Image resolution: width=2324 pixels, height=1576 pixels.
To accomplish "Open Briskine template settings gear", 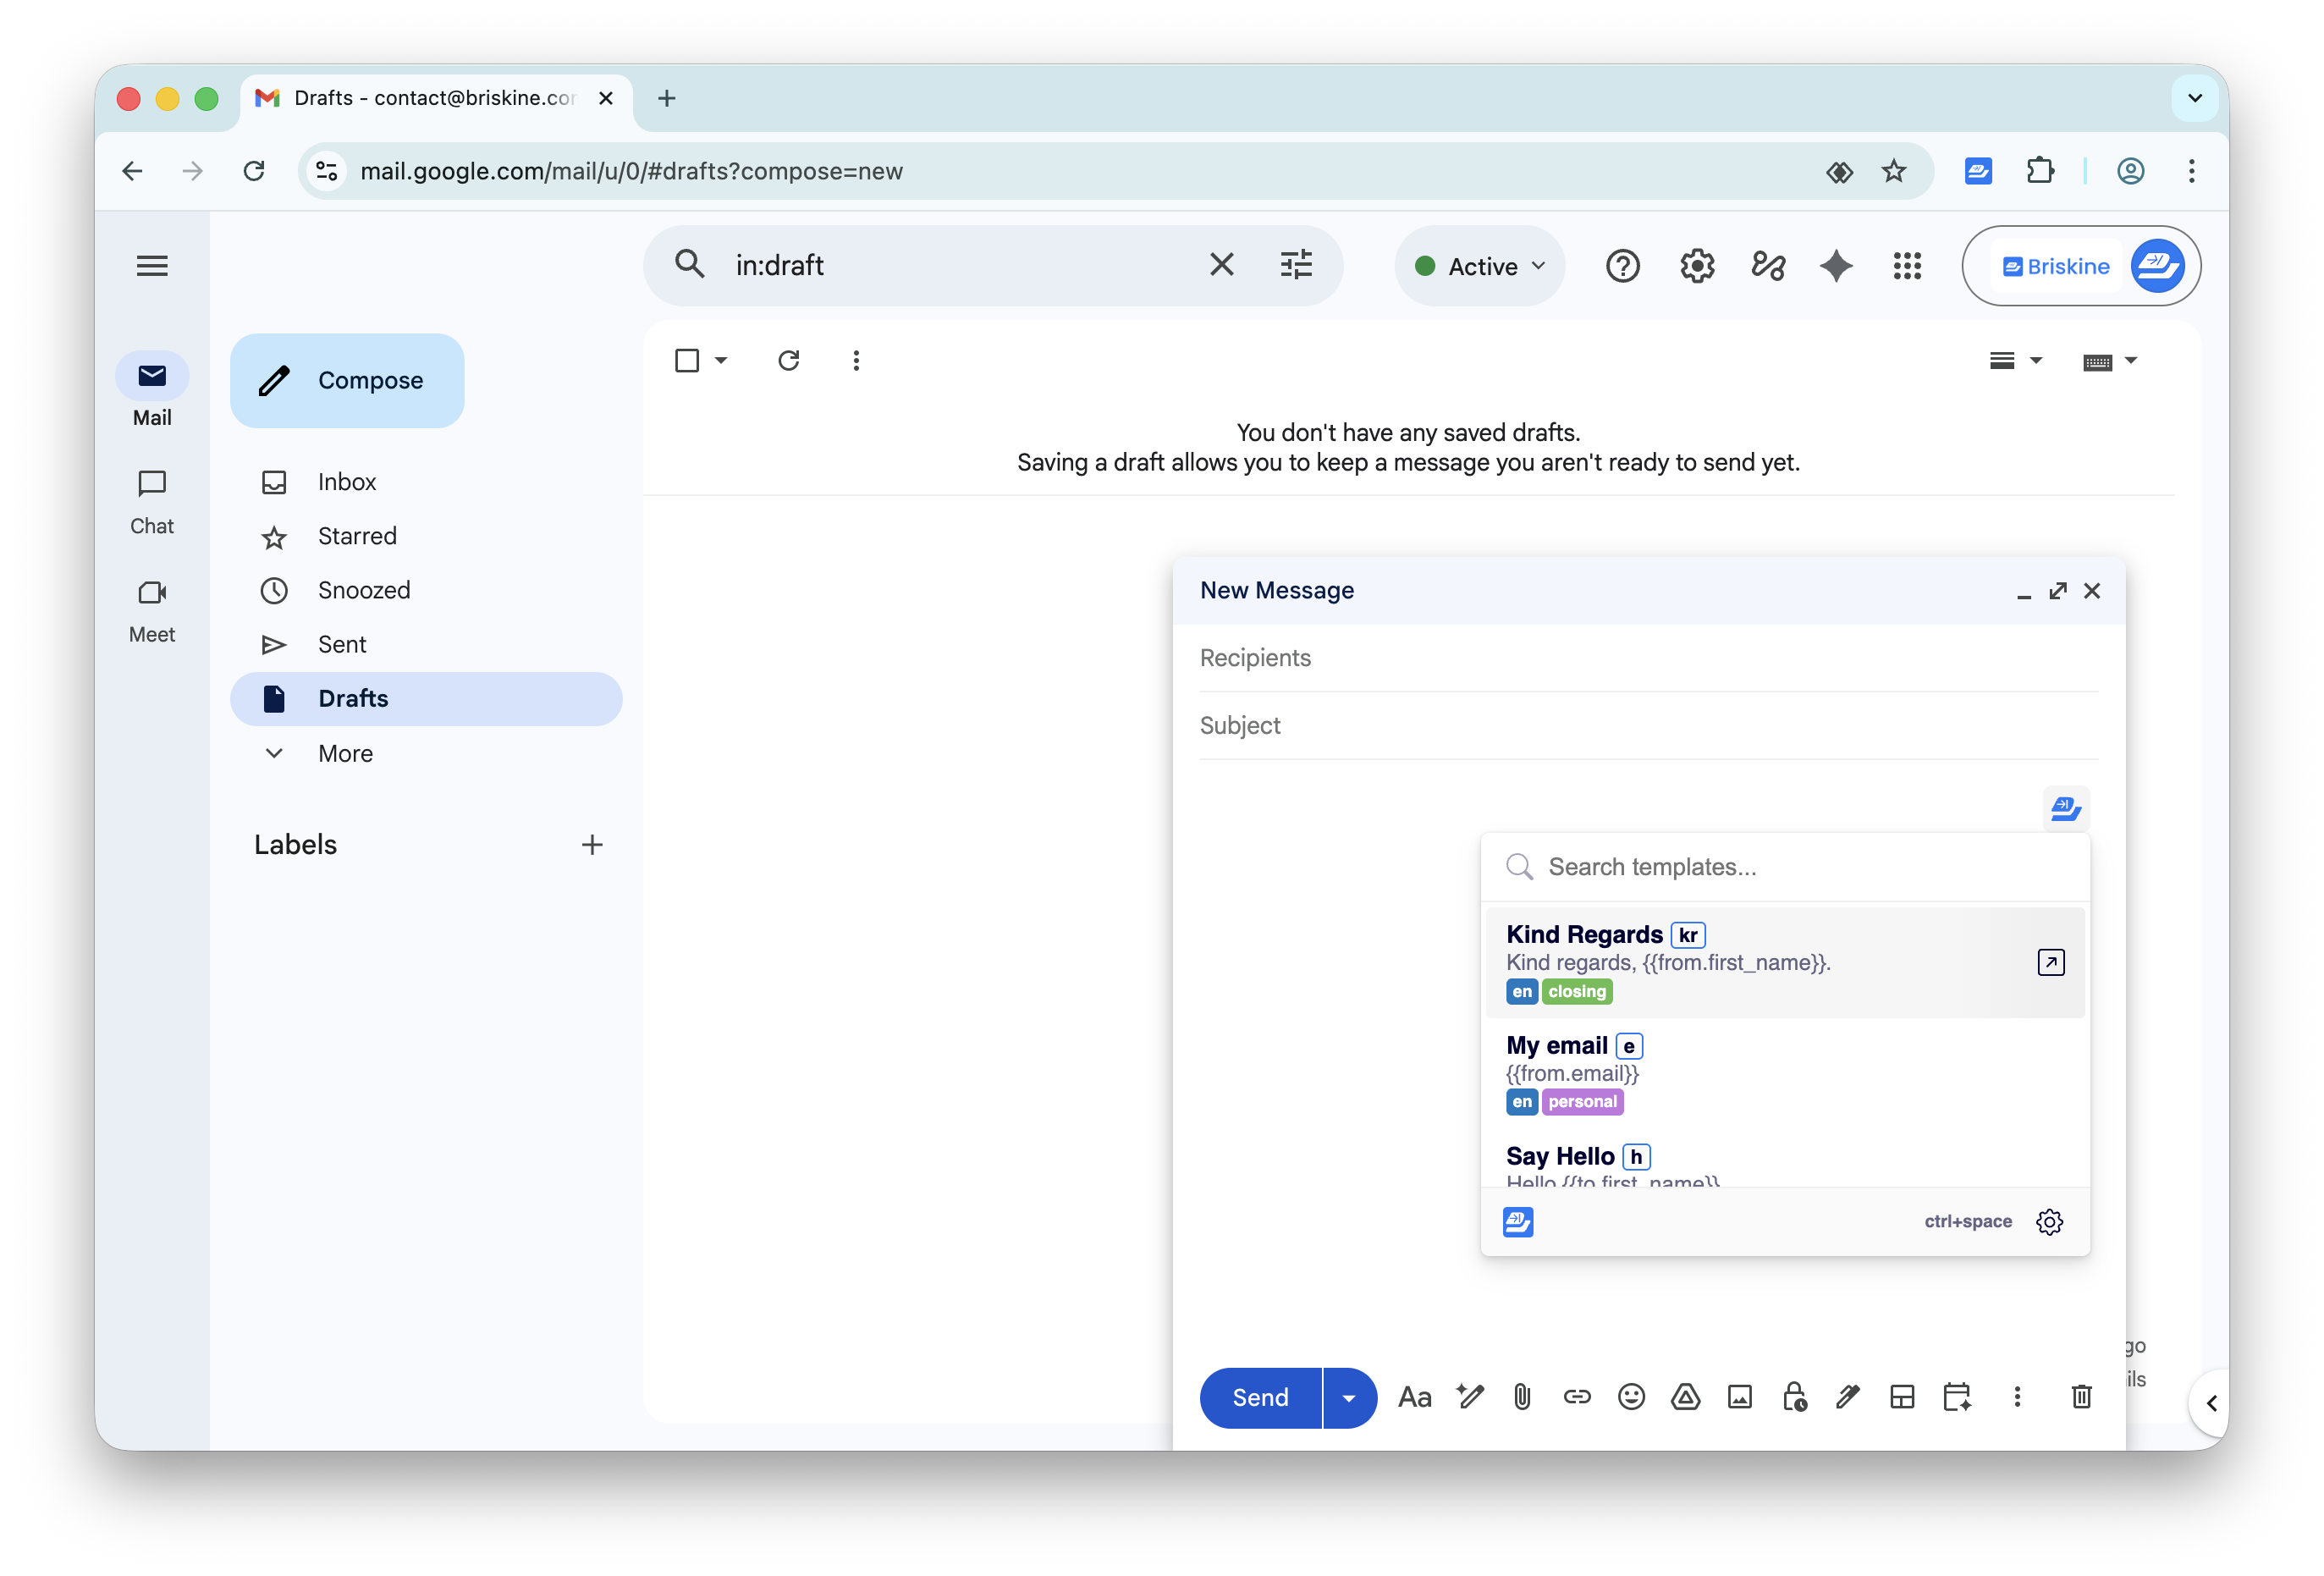I will 2049,1221.
